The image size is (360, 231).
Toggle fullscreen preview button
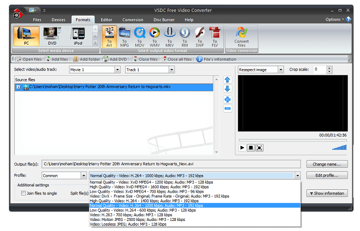coord(259,148)
